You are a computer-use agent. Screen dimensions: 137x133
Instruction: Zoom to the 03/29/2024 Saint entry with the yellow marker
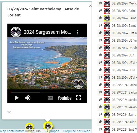pos(100,114)
